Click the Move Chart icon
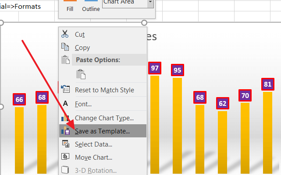Viewport: 281px width, 175px height. point(65,157)
